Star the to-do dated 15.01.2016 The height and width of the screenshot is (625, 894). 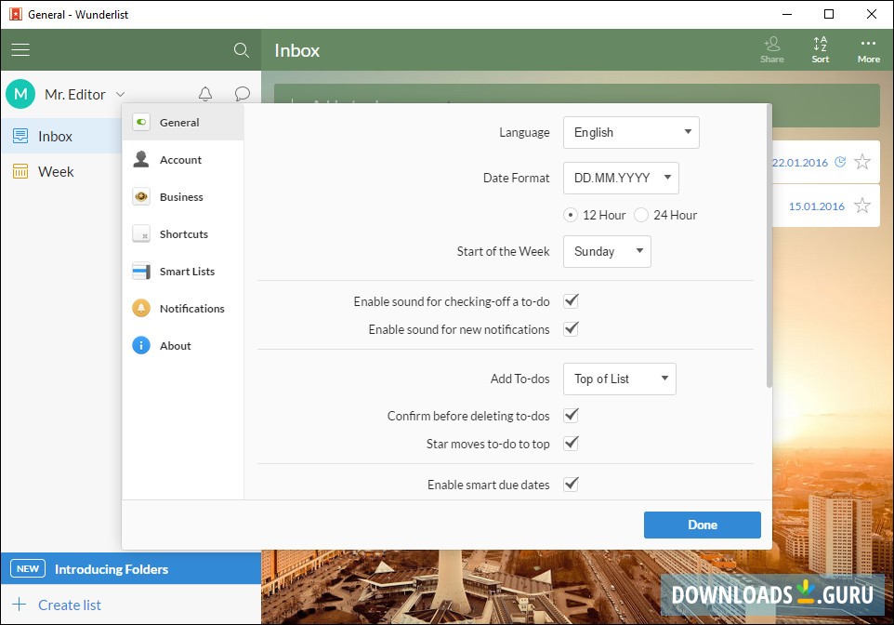point(862,206)
